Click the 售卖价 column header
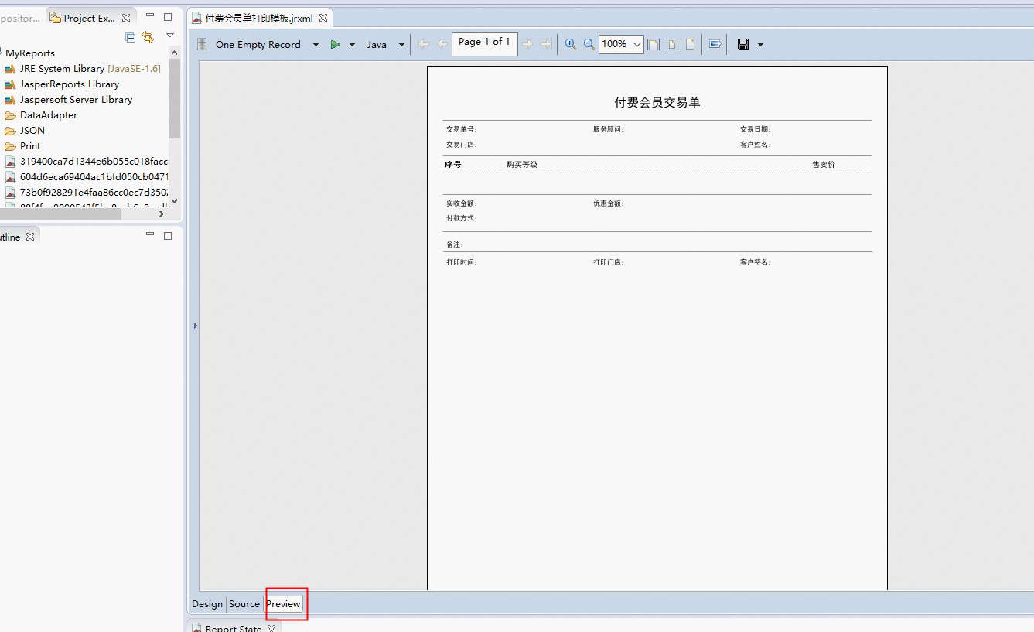1034x632 pixels. point(824,165)
